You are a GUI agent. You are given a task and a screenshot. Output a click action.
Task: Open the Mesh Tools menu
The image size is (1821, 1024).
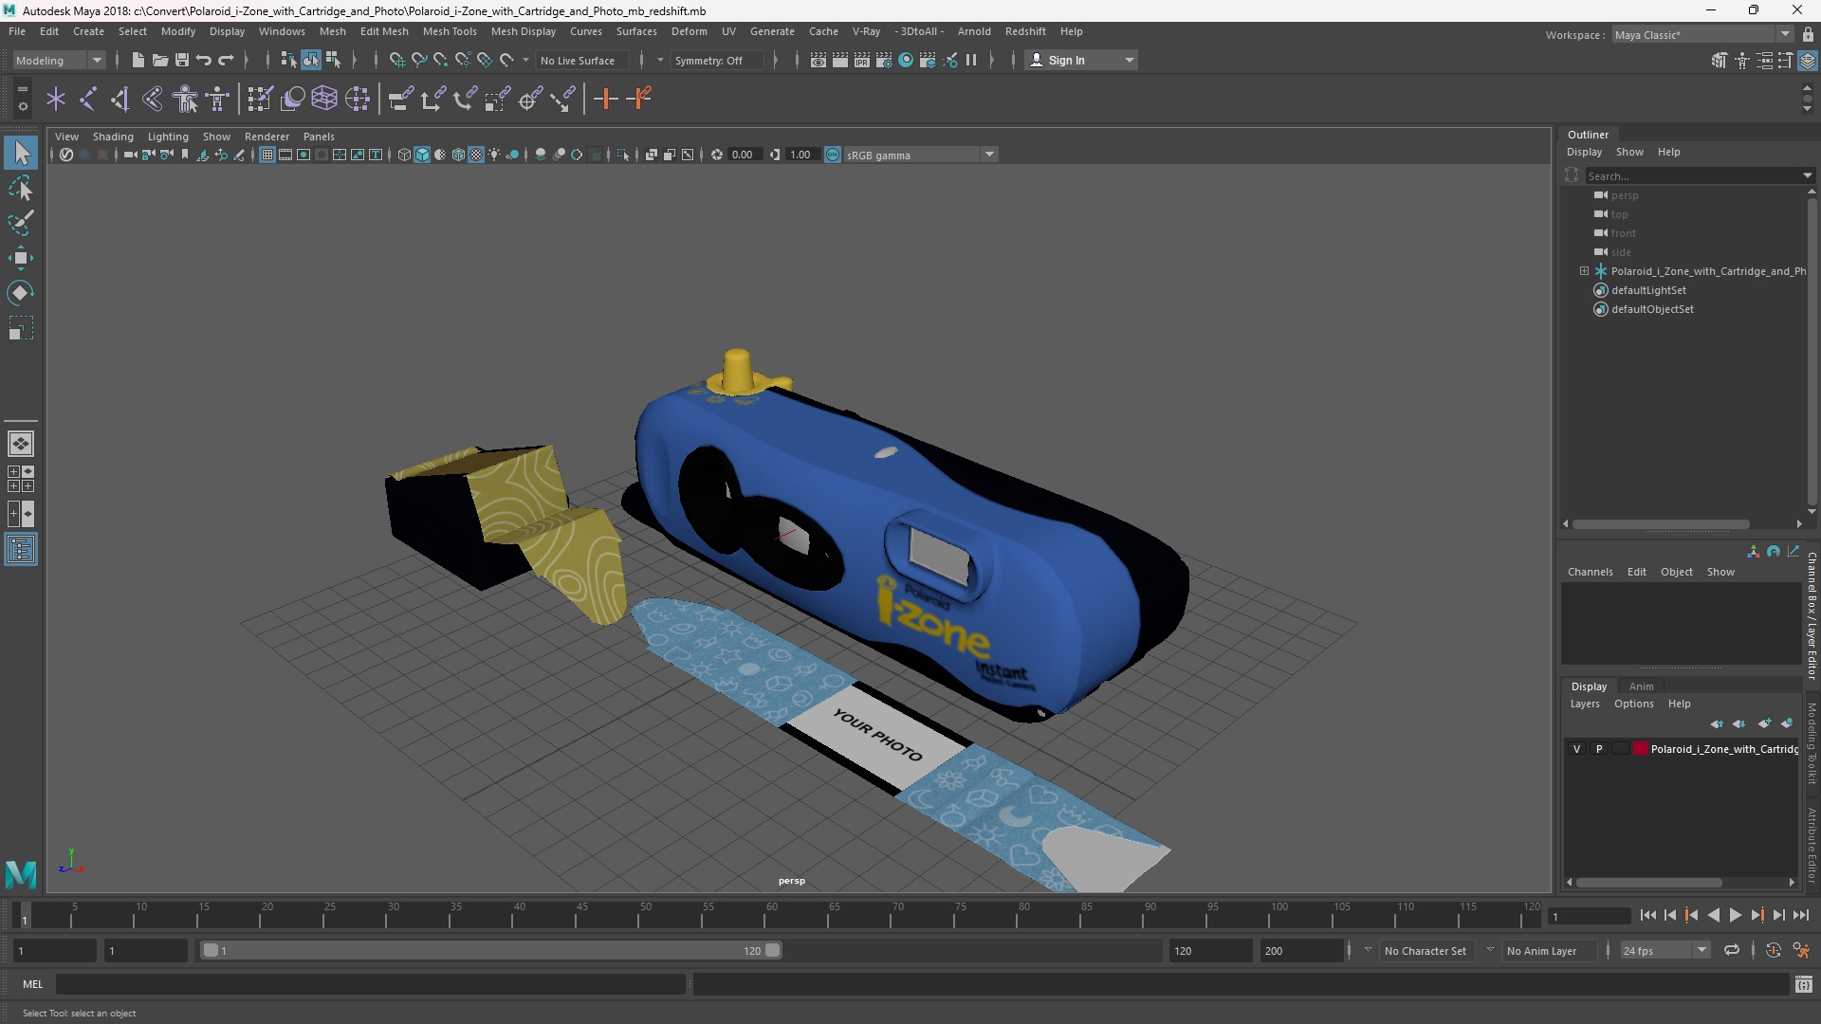(x=450, y=31)
